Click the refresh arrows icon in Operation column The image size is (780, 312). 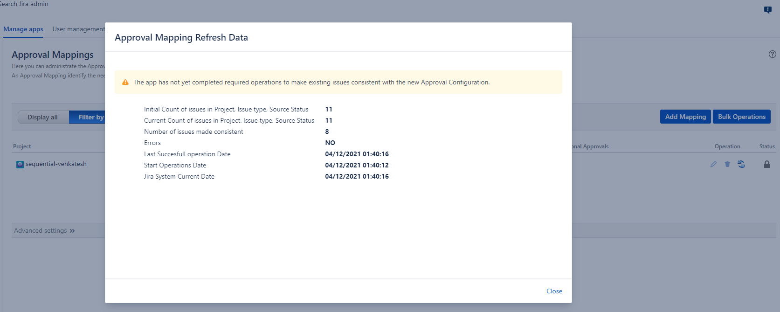point(741,164)
